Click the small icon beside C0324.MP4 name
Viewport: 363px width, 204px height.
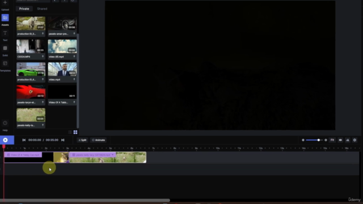43,57
